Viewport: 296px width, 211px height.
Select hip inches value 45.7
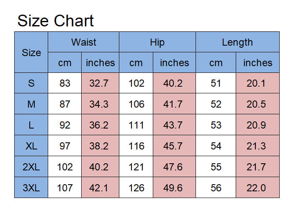click(x=173, y=146)
